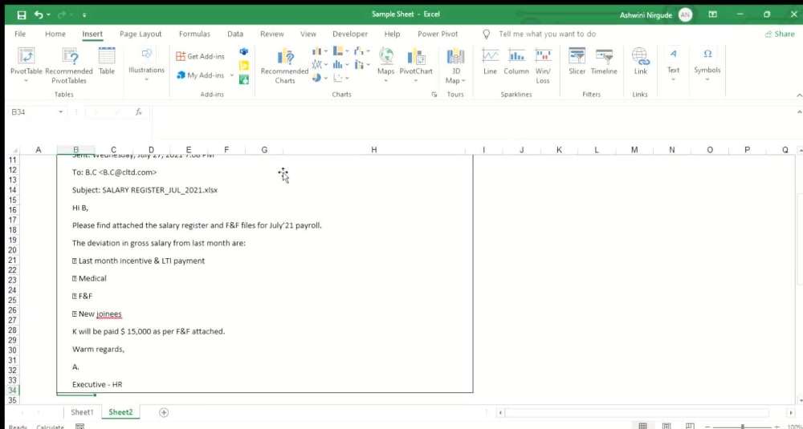Switch to the Power Pivot tab
The image size is (803, 429).
[438, 34]
